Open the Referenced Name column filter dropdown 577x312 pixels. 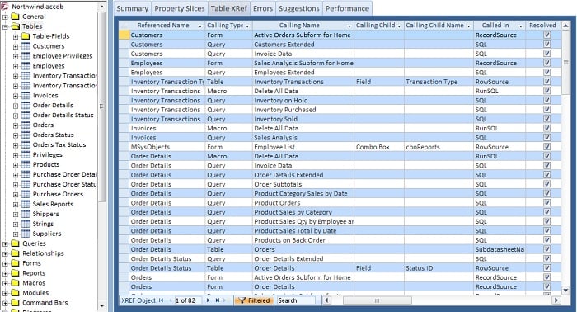[200, 26]
